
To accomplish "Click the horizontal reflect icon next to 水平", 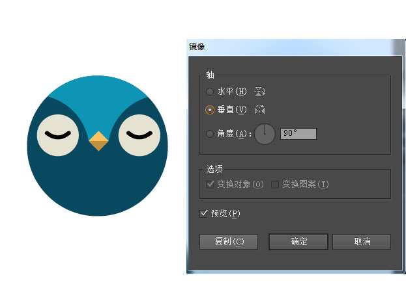I will (x=259, y=92).
